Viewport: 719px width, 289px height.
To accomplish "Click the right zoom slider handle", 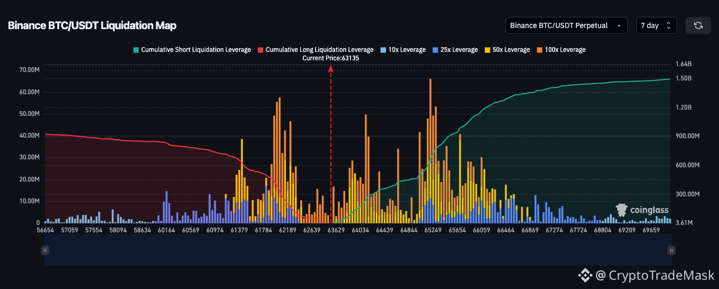I will 671,250.
